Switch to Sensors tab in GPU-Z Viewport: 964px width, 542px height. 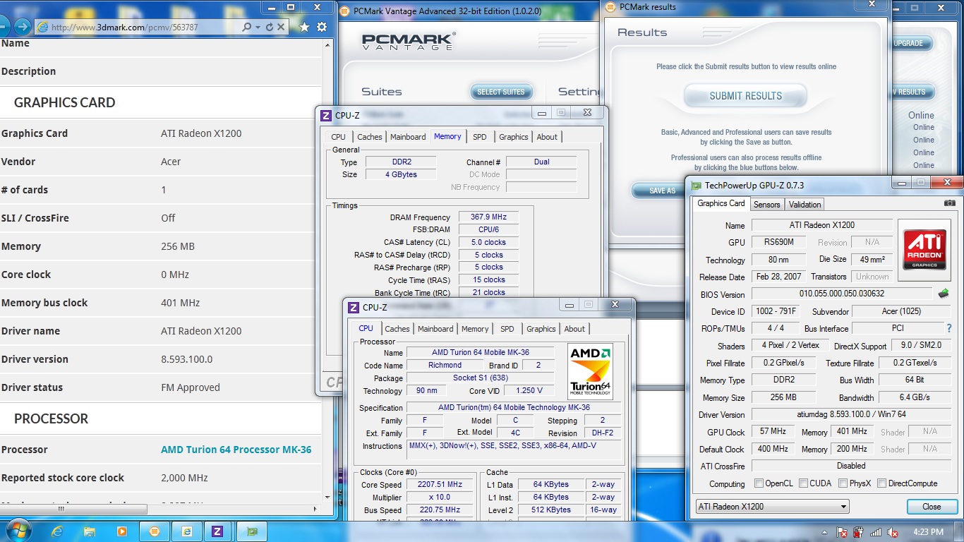pyautogui.click(x=766, y=205)
